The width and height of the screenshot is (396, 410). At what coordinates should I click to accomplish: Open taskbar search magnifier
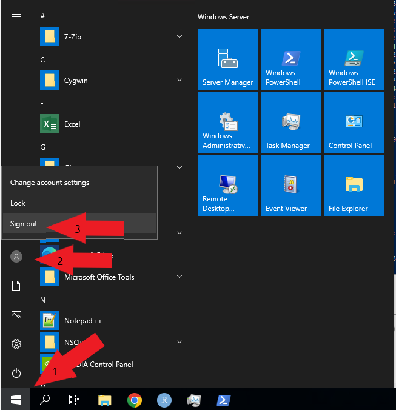click(45, 399)
